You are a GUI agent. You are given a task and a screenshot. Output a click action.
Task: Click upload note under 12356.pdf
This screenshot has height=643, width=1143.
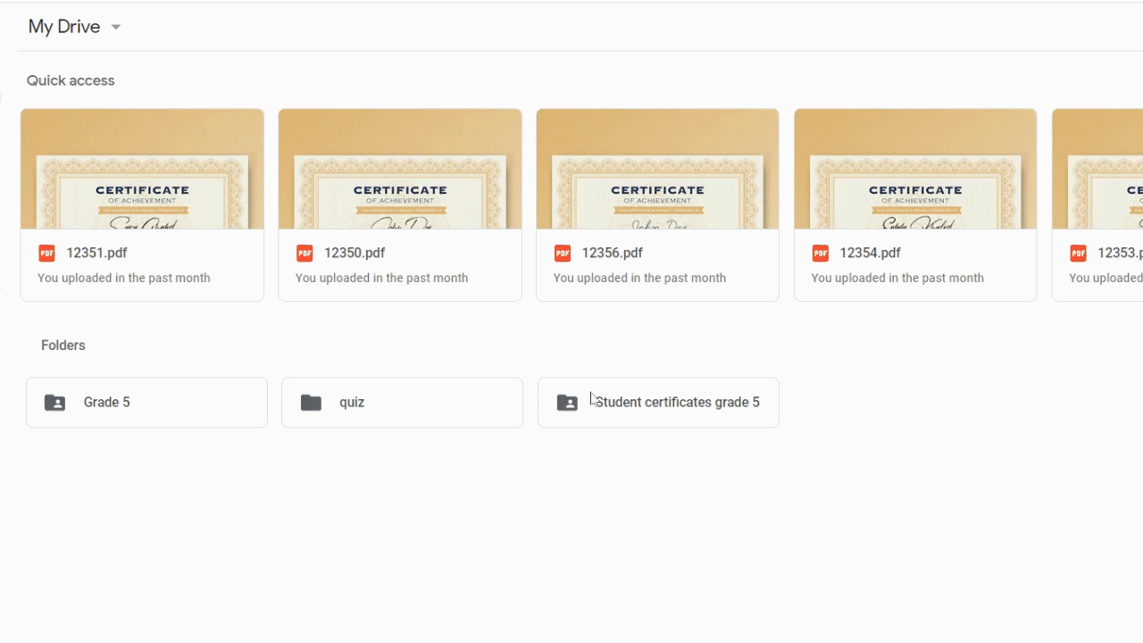tap(639, 278)
